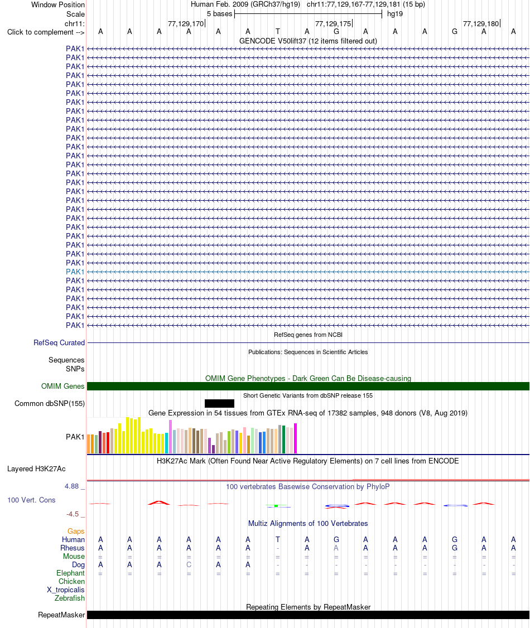Screen dimensions: 530x628
Task: Select the Elephant alignment row label
Action: pos(70,573)
